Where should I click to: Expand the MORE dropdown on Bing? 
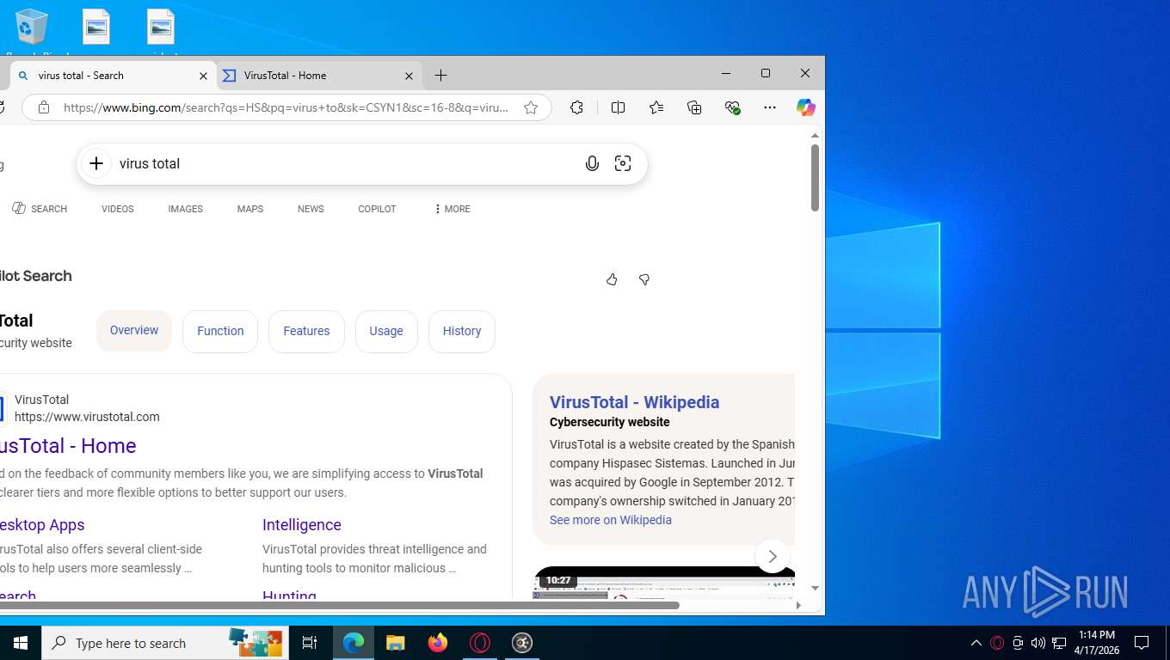pyautogui.click(x=452, y=209)
